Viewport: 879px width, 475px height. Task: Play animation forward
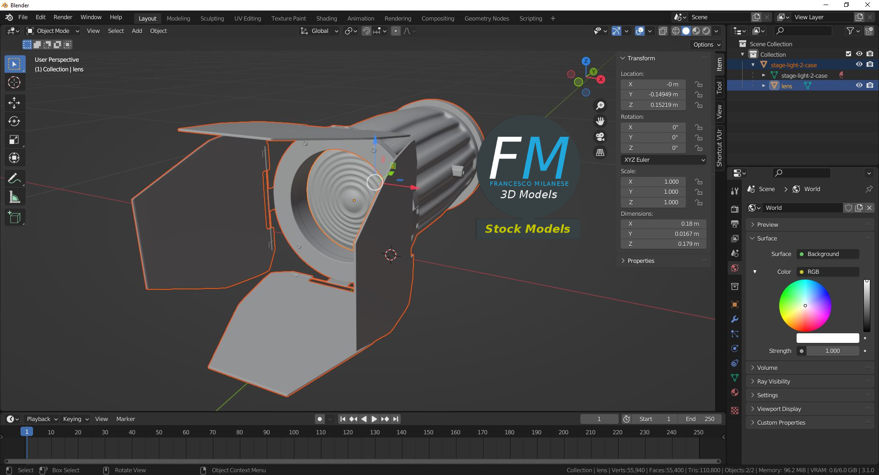pos(374,419)
